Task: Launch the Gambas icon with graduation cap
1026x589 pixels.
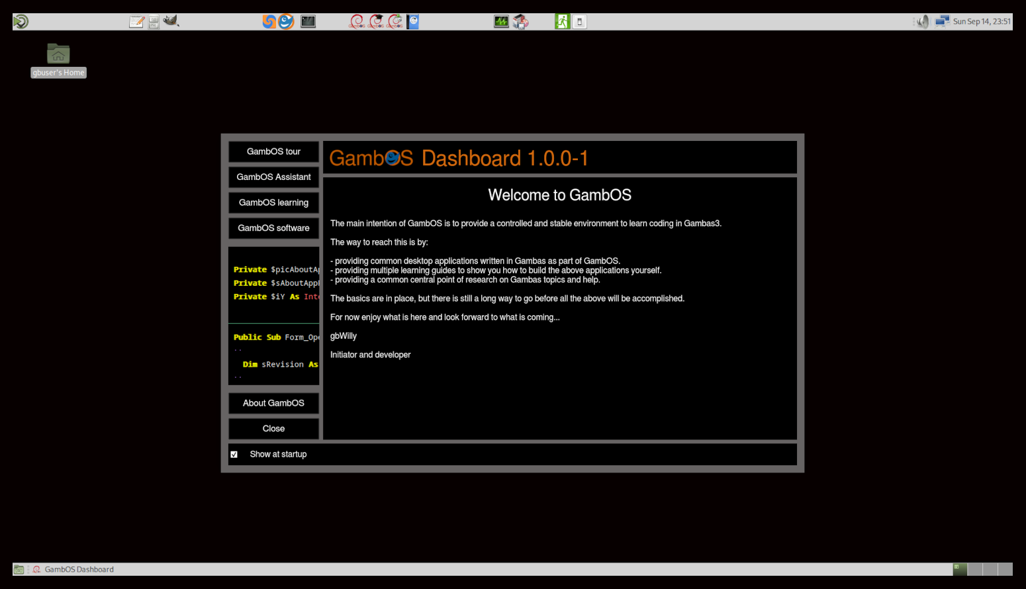Action: [376, 22]
